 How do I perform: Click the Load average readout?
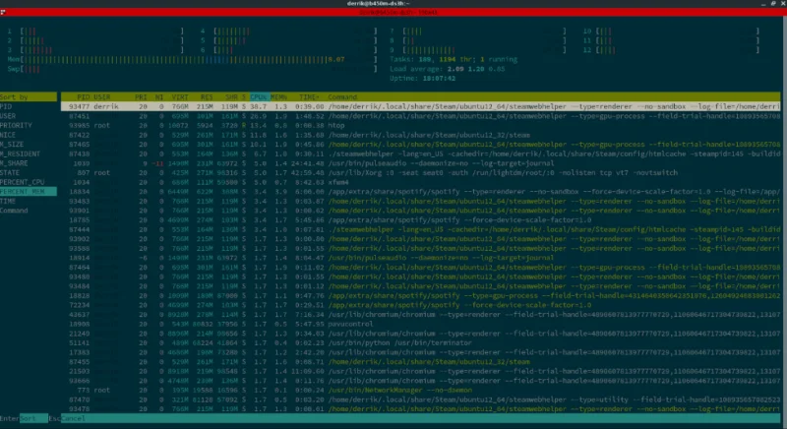tap(448, 69)
